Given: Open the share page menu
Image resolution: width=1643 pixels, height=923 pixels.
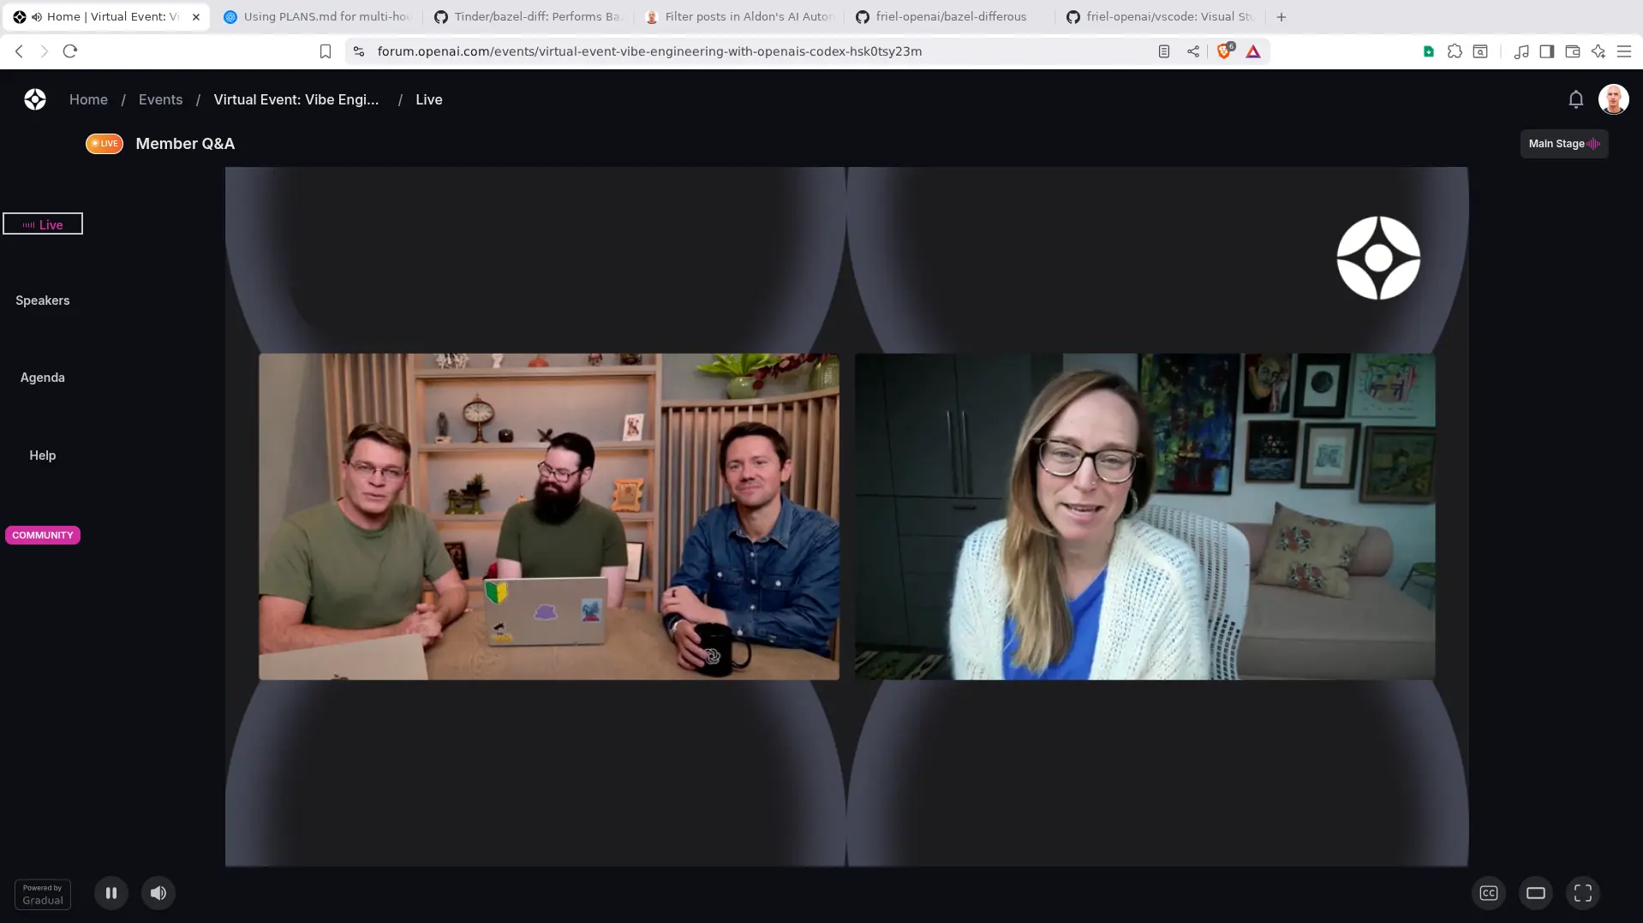Looking at the screenshot, I should pyautogui.click(x=1193, y=51).
